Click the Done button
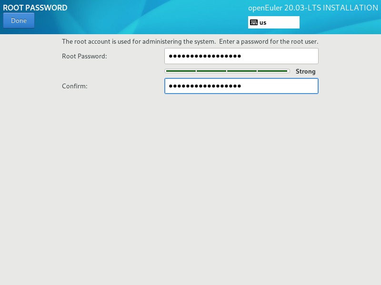This screenshot has width=381, height=285. tap(19, 20)
